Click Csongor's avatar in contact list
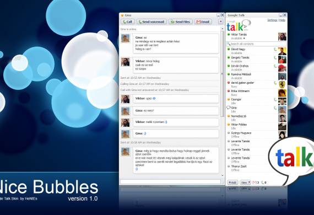The width and height of the screenshot is (314, 215). click(282, 101)
